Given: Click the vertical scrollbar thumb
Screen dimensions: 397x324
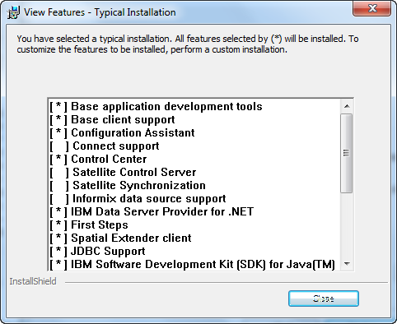Looking at the screenshot, I should pos(347,153).
